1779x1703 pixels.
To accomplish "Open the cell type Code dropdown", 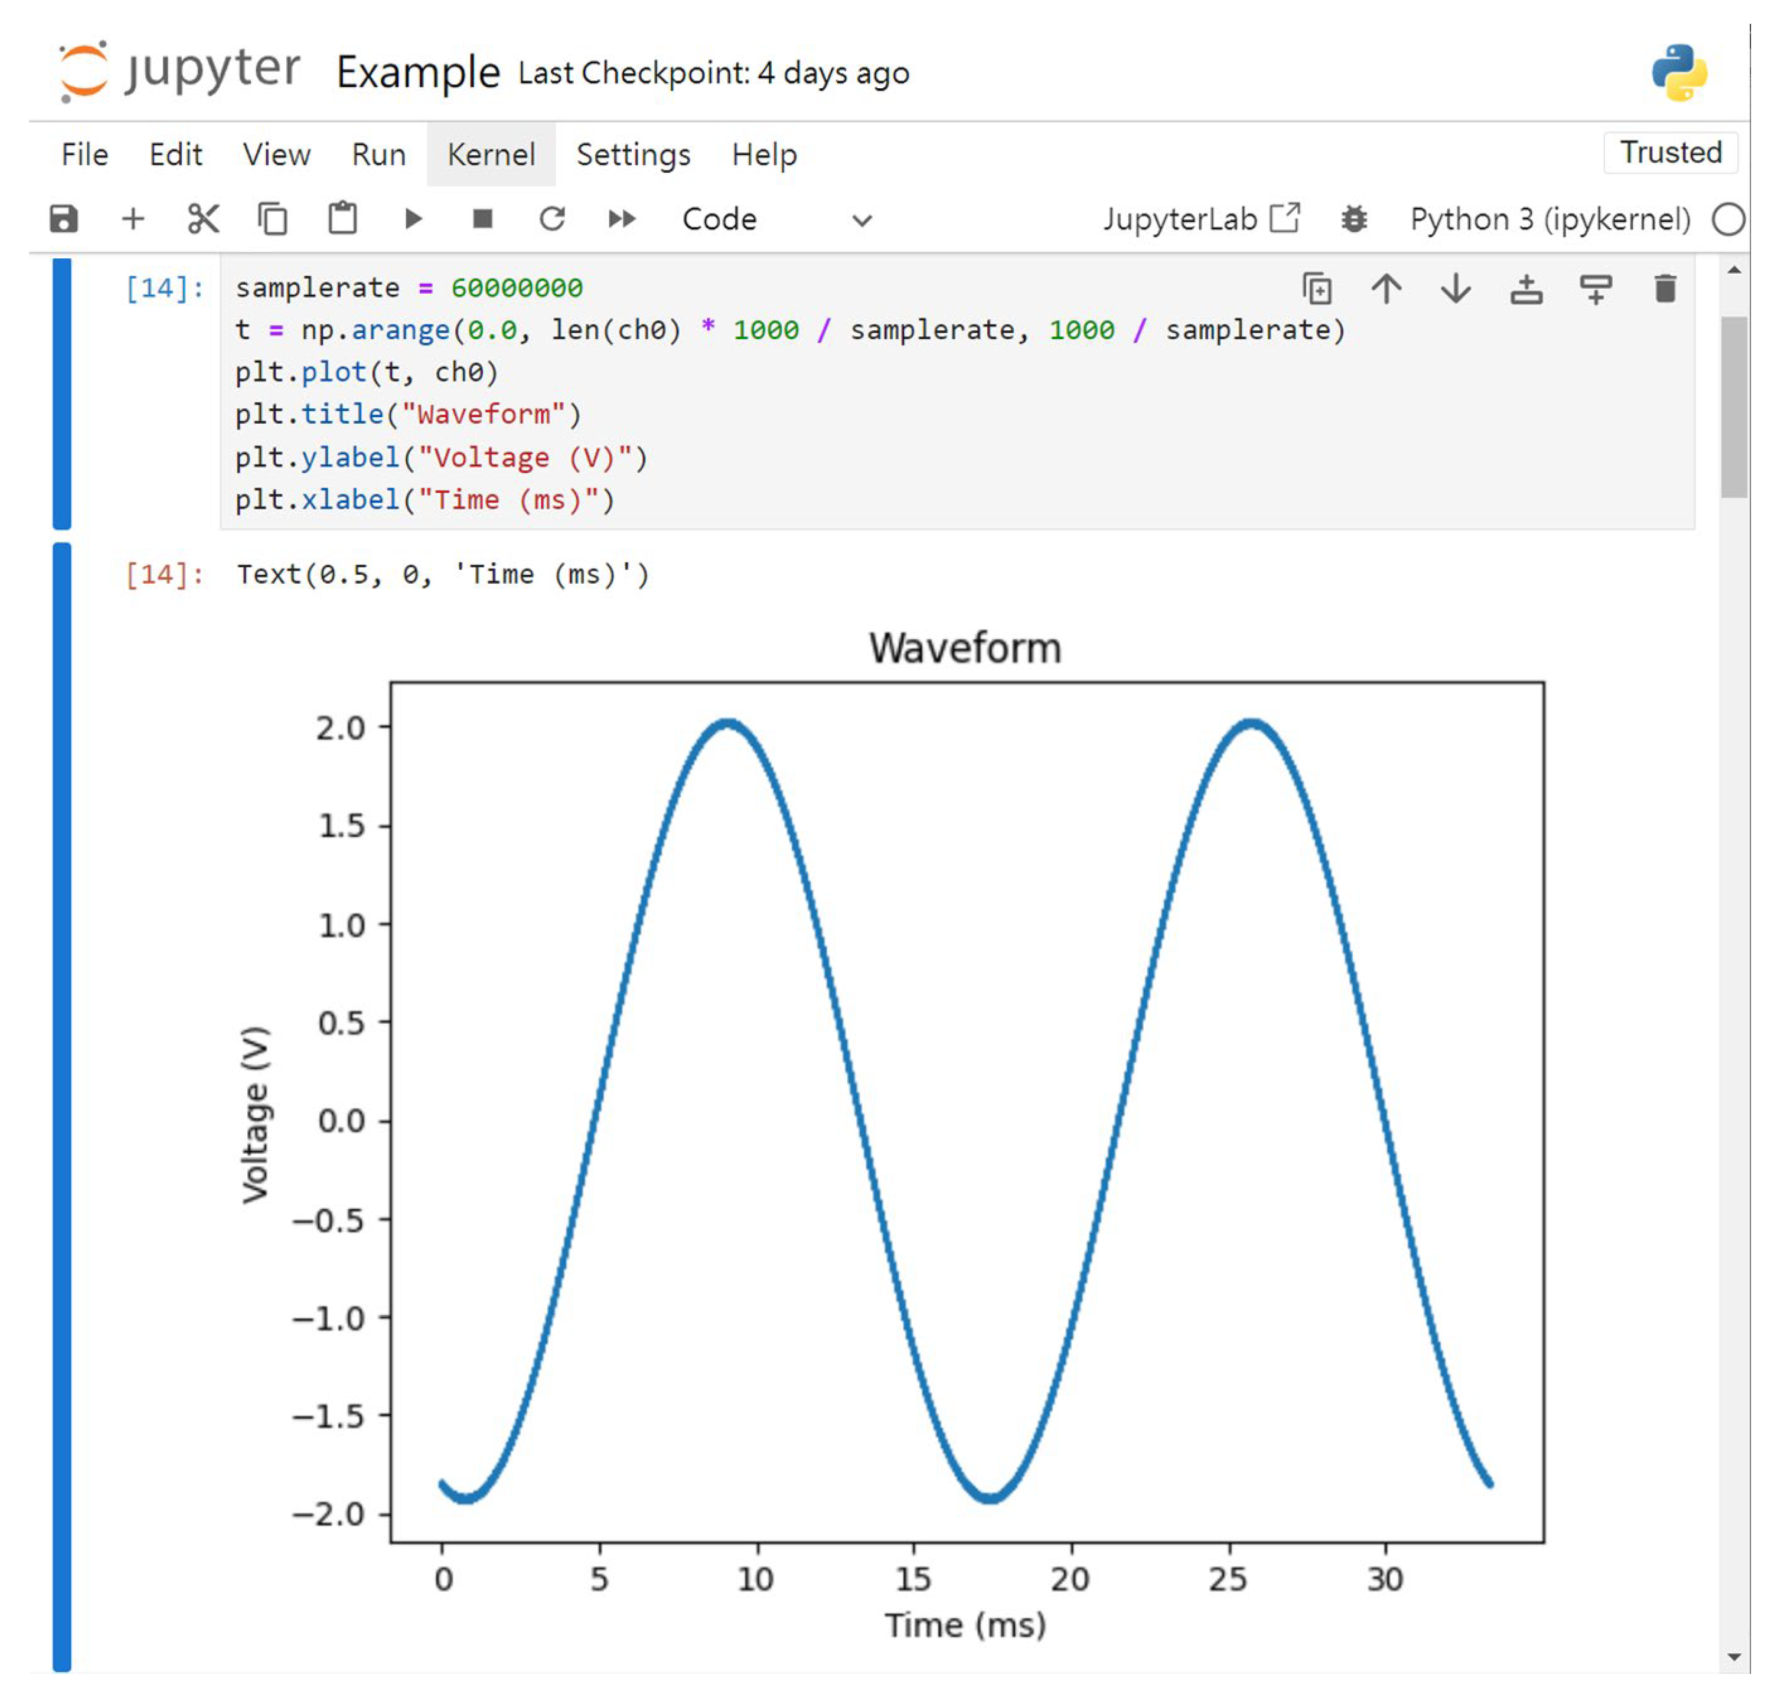I will click(x=776, y=219).
